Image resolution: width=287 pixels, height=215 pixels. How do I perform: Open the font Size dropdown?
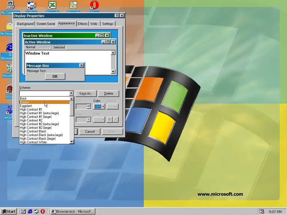click(x=89, y=120)
